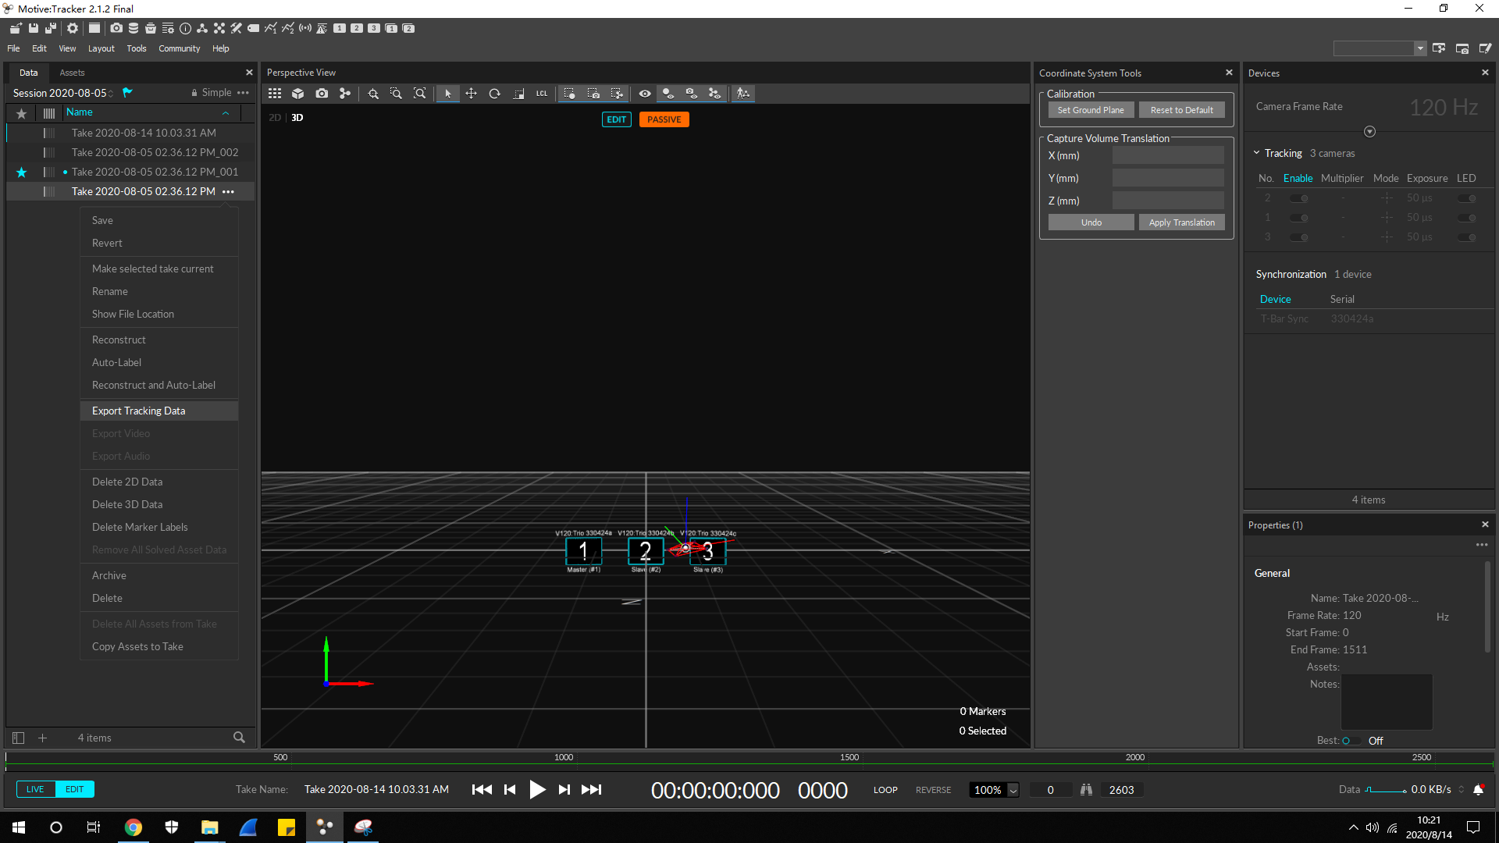The image size is (1499, 843).
Task: Toggle enable switch for camera 2
Action: (1299, 198)
